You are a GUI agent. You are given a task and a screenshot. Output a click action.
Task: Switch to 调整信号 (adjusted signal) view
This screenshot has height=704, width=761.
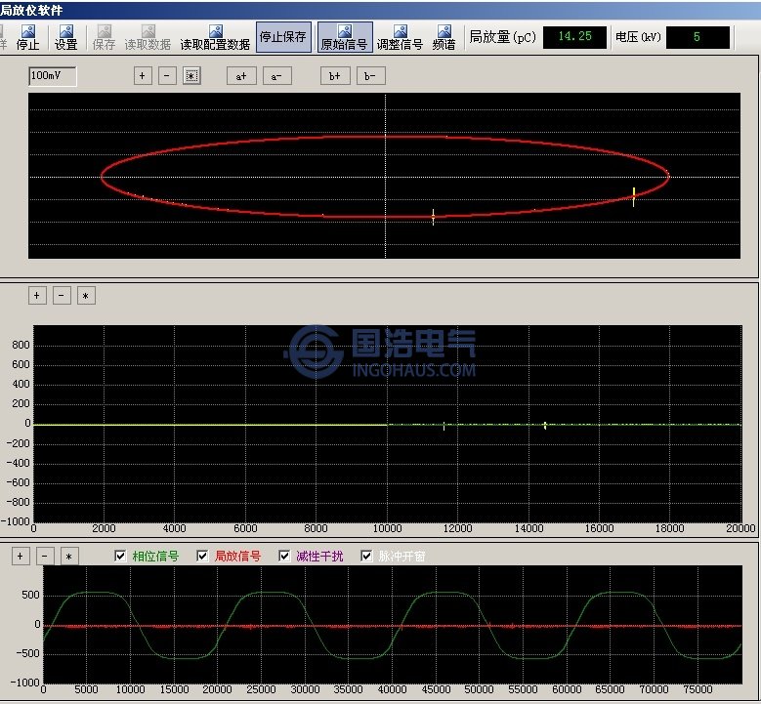(400, 37)
